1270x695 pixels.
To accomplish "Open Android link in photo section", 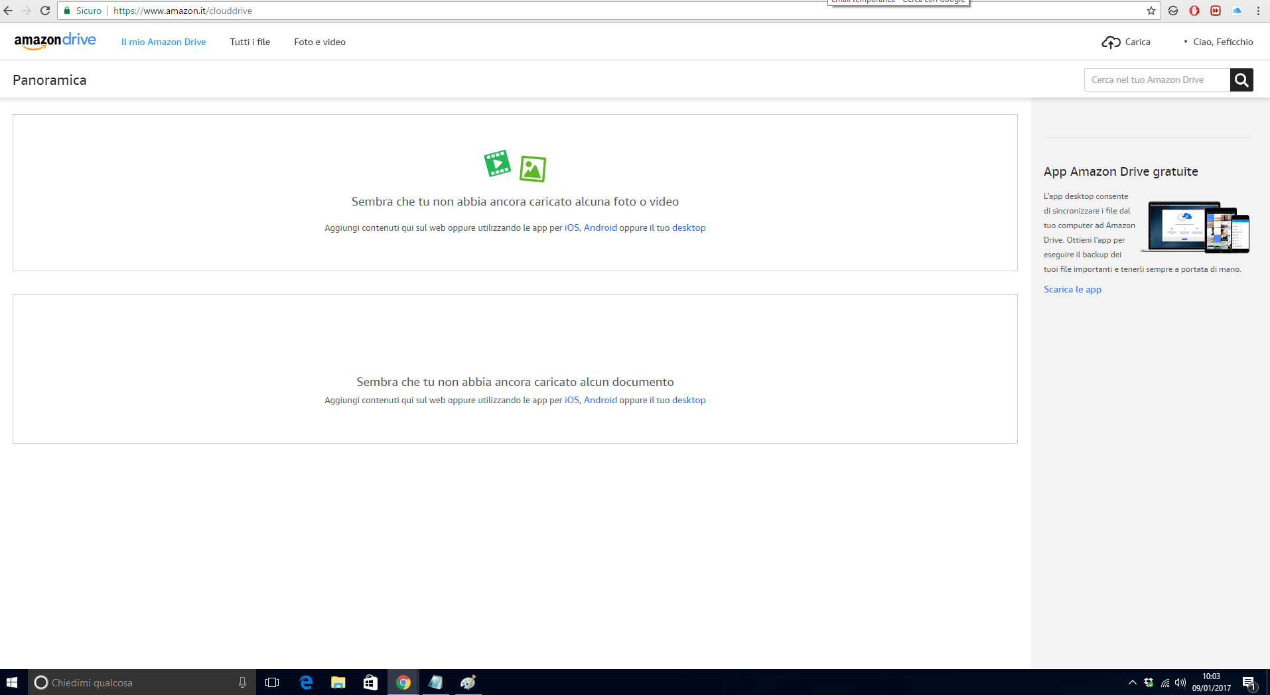I will (600, 227).
